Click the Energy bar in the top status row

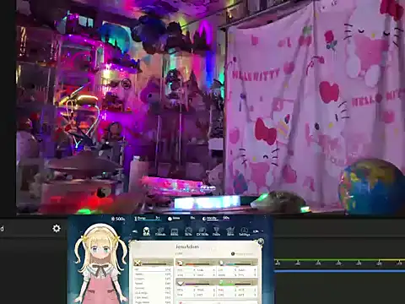click(x=148, y=218)
